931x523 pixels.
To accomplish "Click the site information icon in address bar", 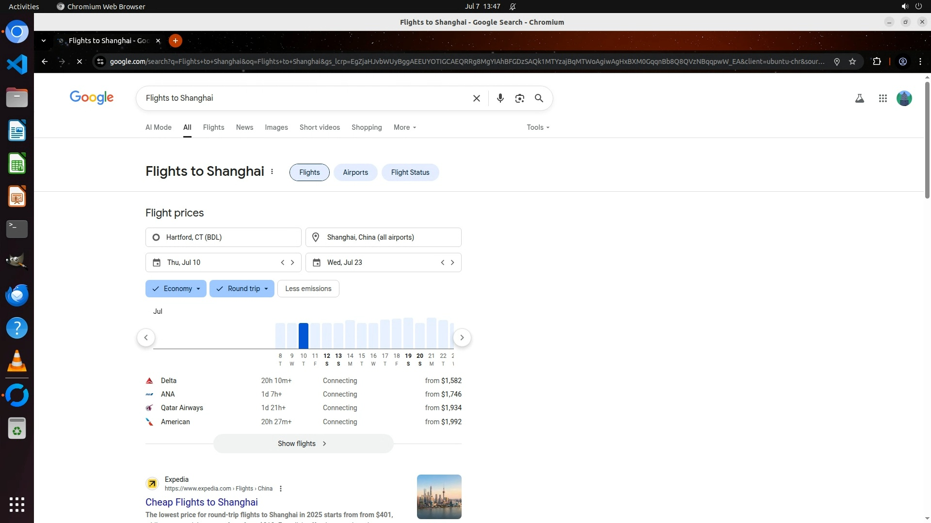I will tap(100, 62).
